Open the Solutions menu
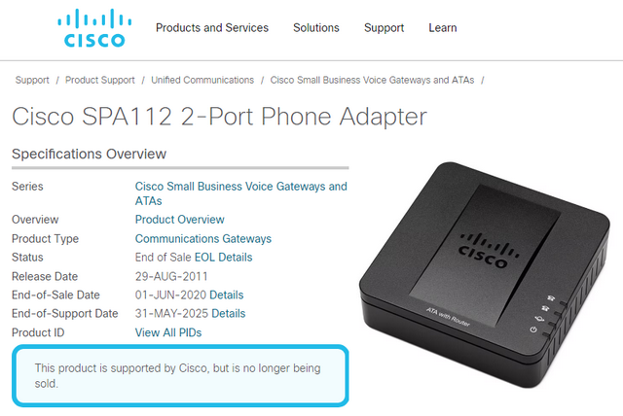 (316, 28)
